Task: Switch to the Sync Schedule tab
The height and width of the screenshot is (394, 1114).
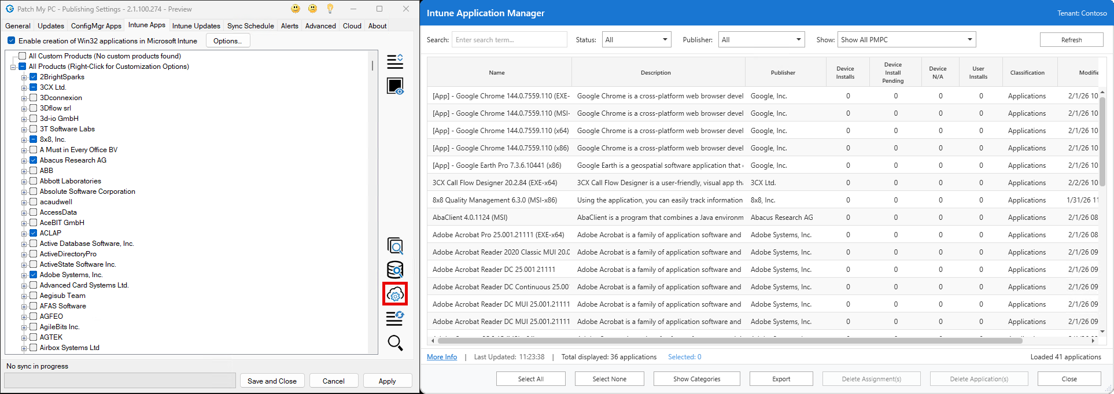Action: point(250,25)
